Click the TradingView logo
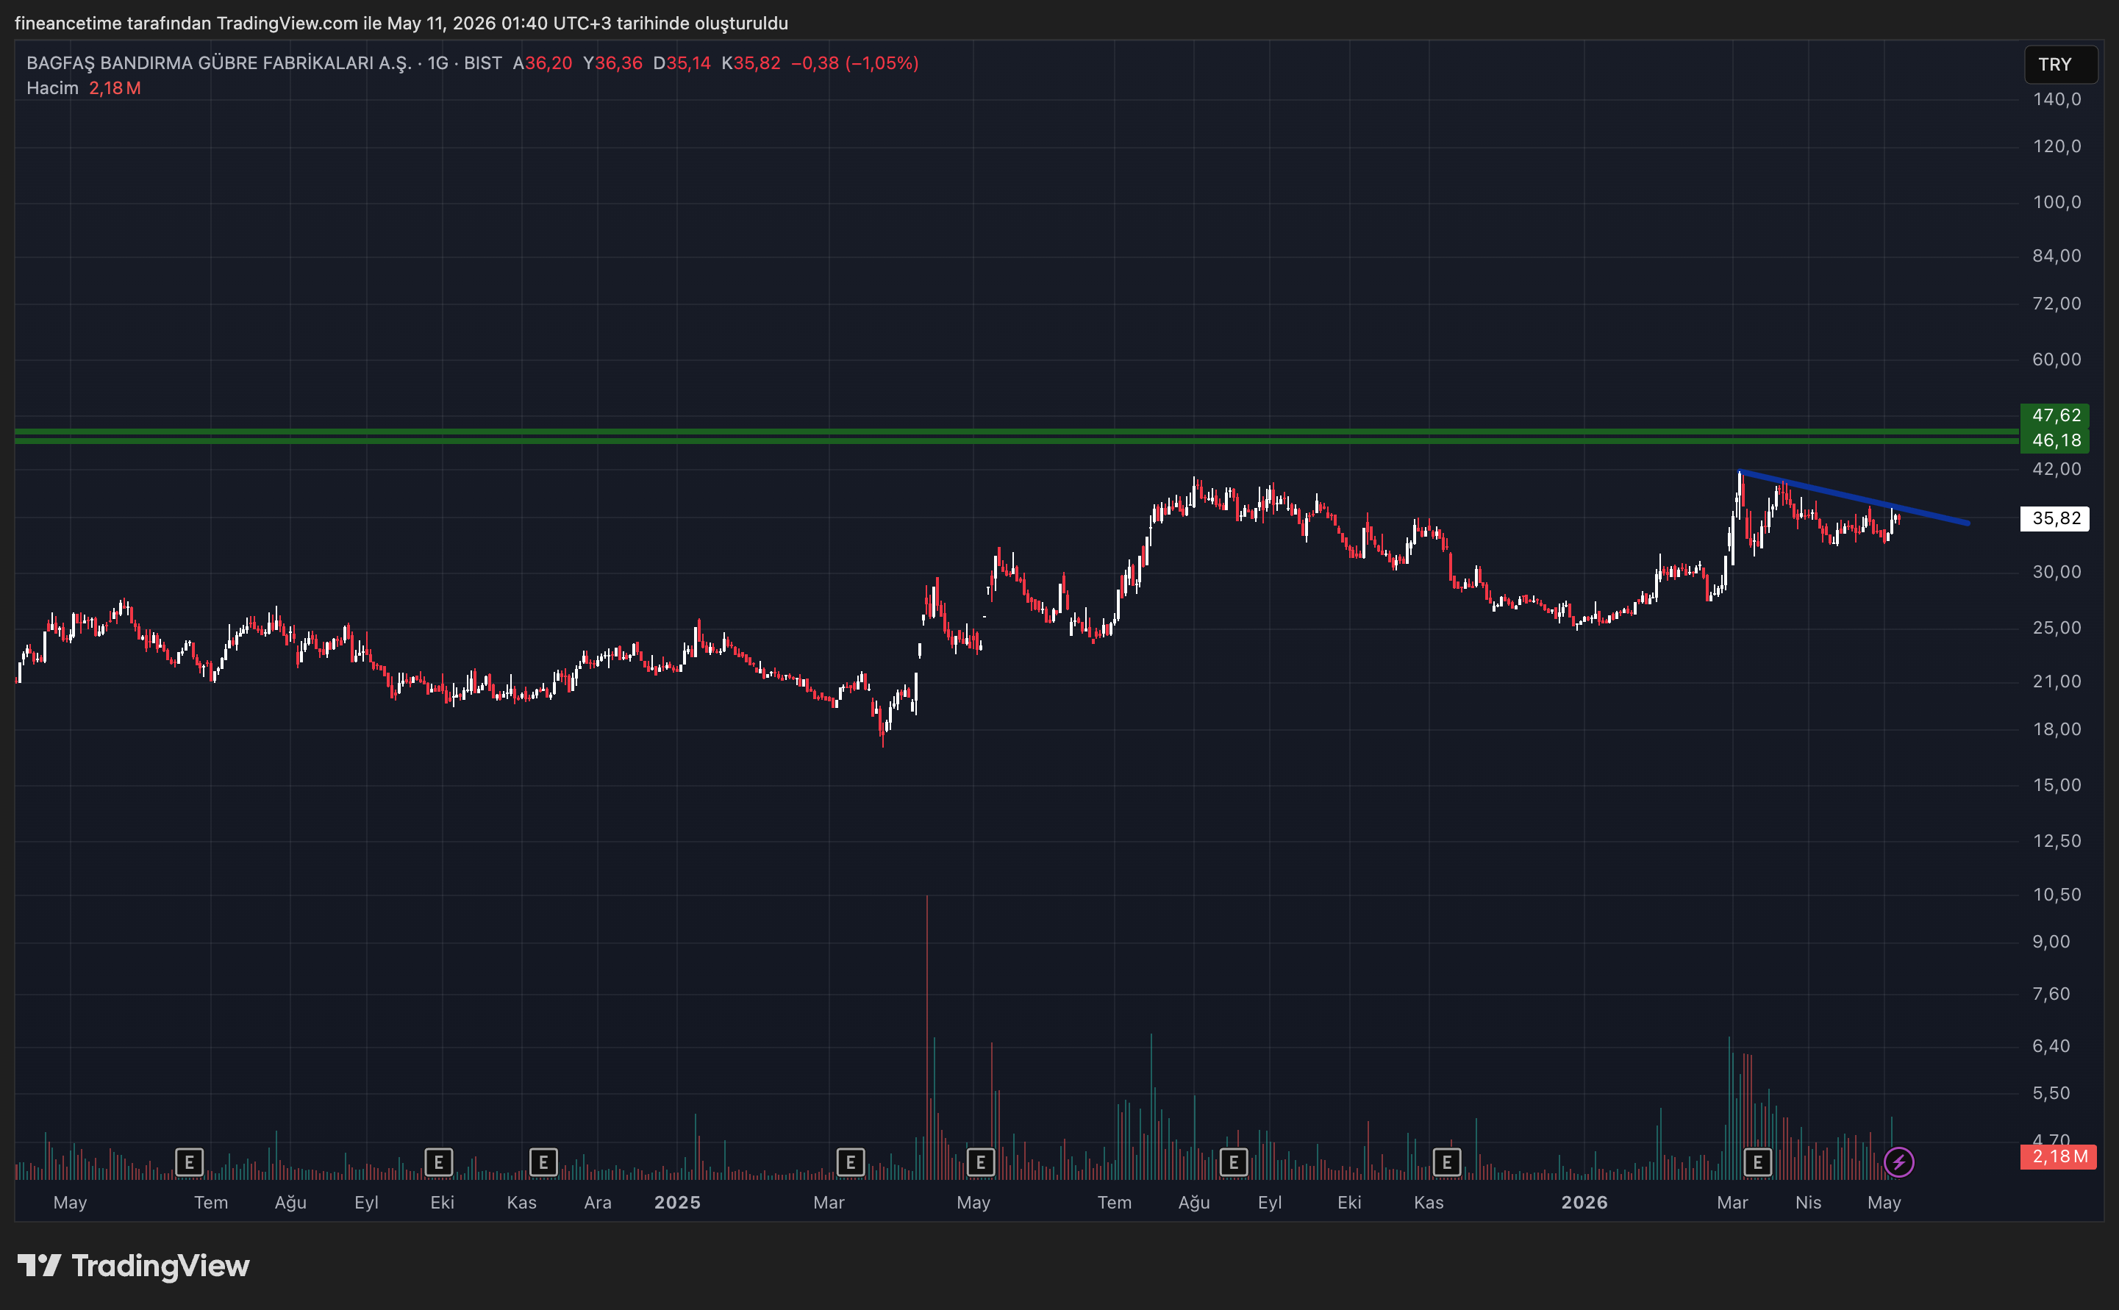Image resolution: width=2119 pixels, height=1310 pixels. click(133, 1266)
